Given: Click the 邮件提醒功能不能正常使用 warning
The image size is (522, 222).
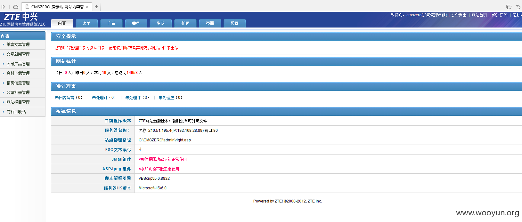Looking at the screenshot, I should point(163,159).
